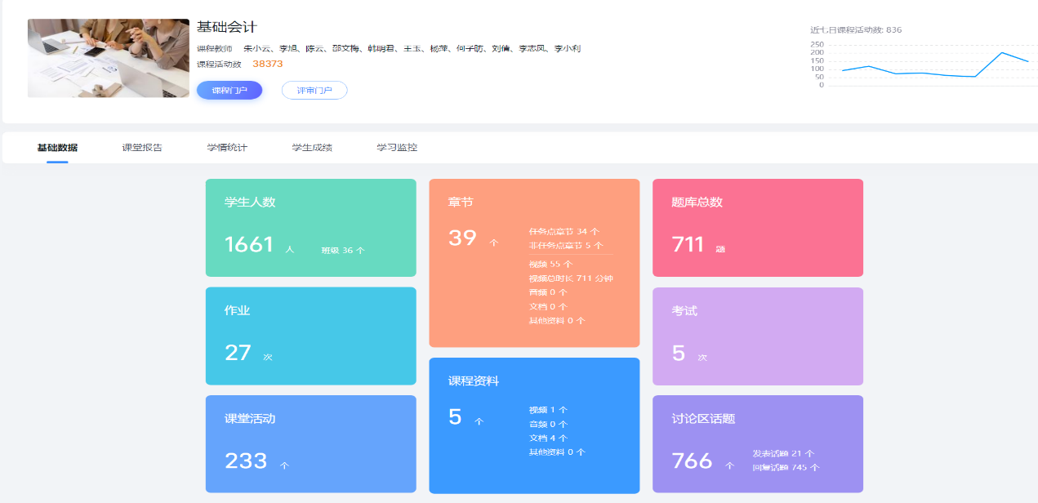Open the blue 课程资料 card
This screenshot has height=503, width=1038.
click(x=534, y=425)
